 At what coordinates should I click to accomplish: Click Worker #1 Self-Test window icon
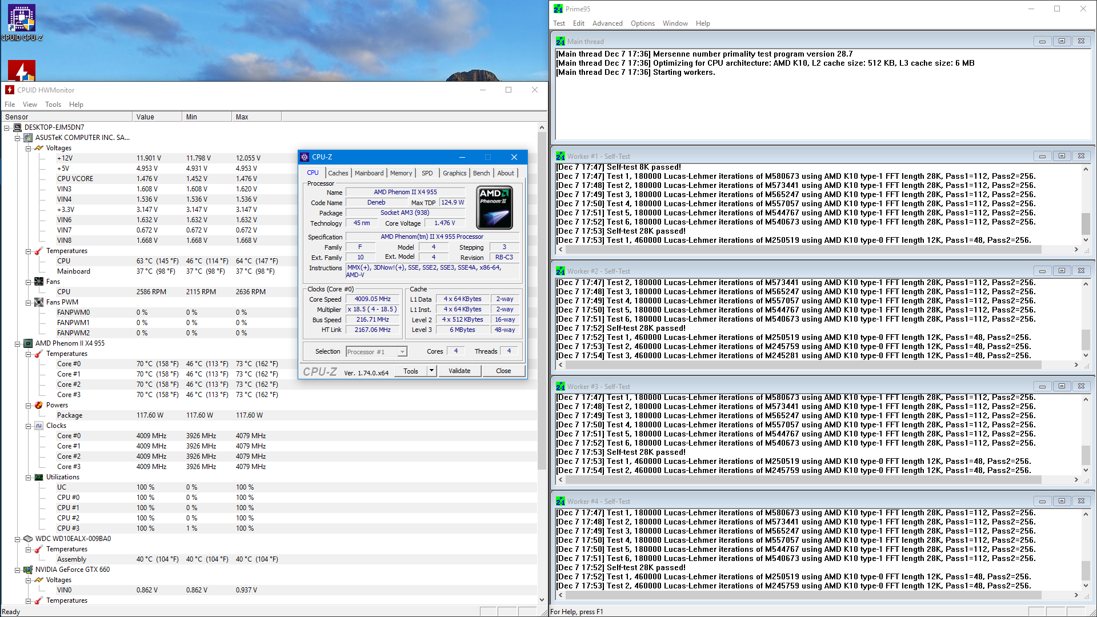pos(560,156)
